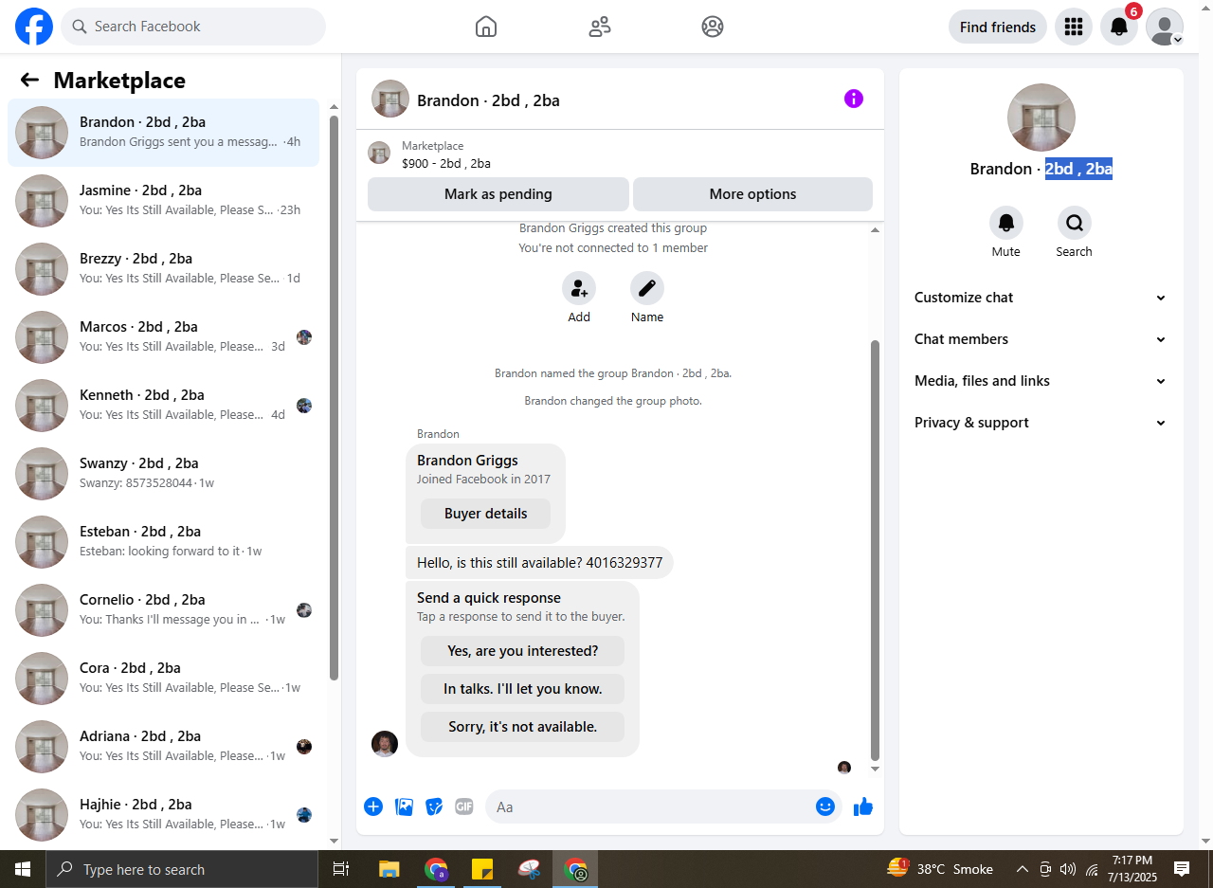Open weather widget 38°C Smoke
Viewport: 1213px width, 888px height.
tap(940, 869)
